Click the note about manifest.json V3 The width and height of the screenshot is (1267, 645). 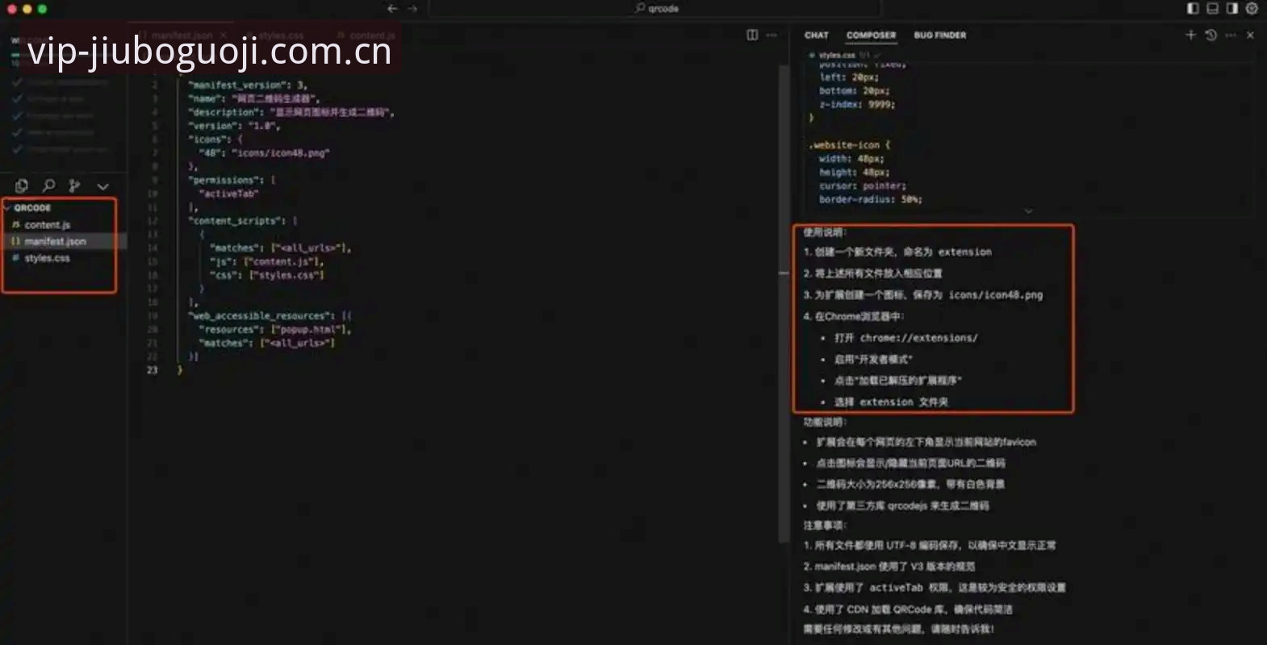pos(889,566)
